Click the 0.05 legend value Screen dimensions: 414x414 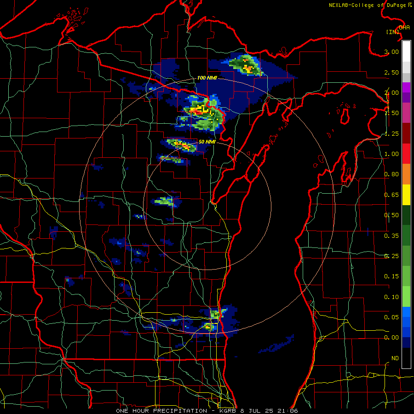point(391,317)
